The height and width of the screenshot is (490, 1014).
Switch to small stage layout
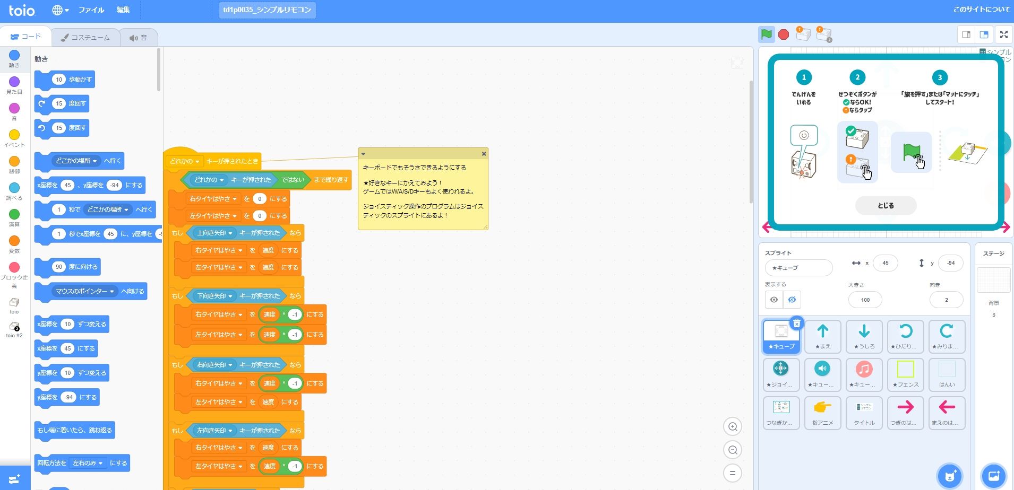point(966,34)
